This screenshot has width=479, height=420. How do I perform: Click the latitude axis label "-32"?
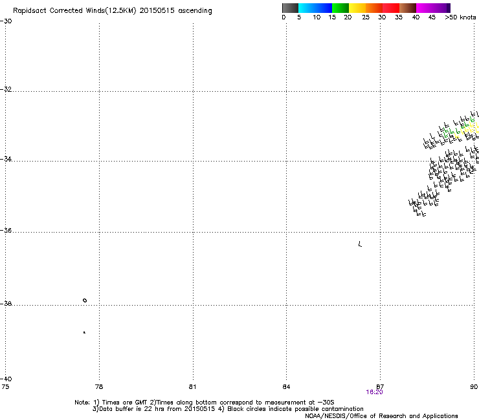coord(6,89)
